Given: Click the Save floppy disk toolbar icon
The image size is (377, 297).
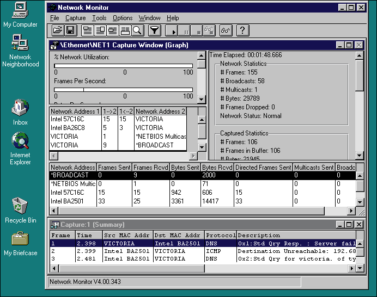Looking at the screenshot, I should (71, 30).
